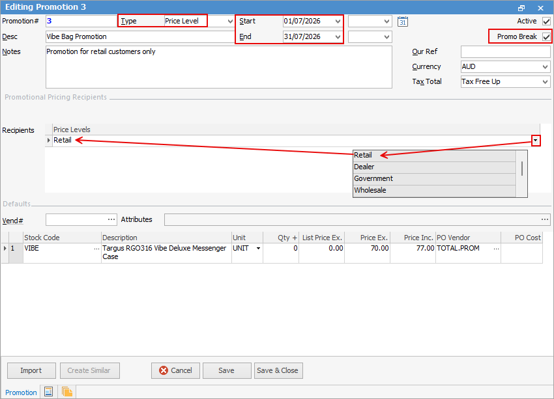Click the Price Levels dropdown arrow on the Retail row

[x=536, y=141]
